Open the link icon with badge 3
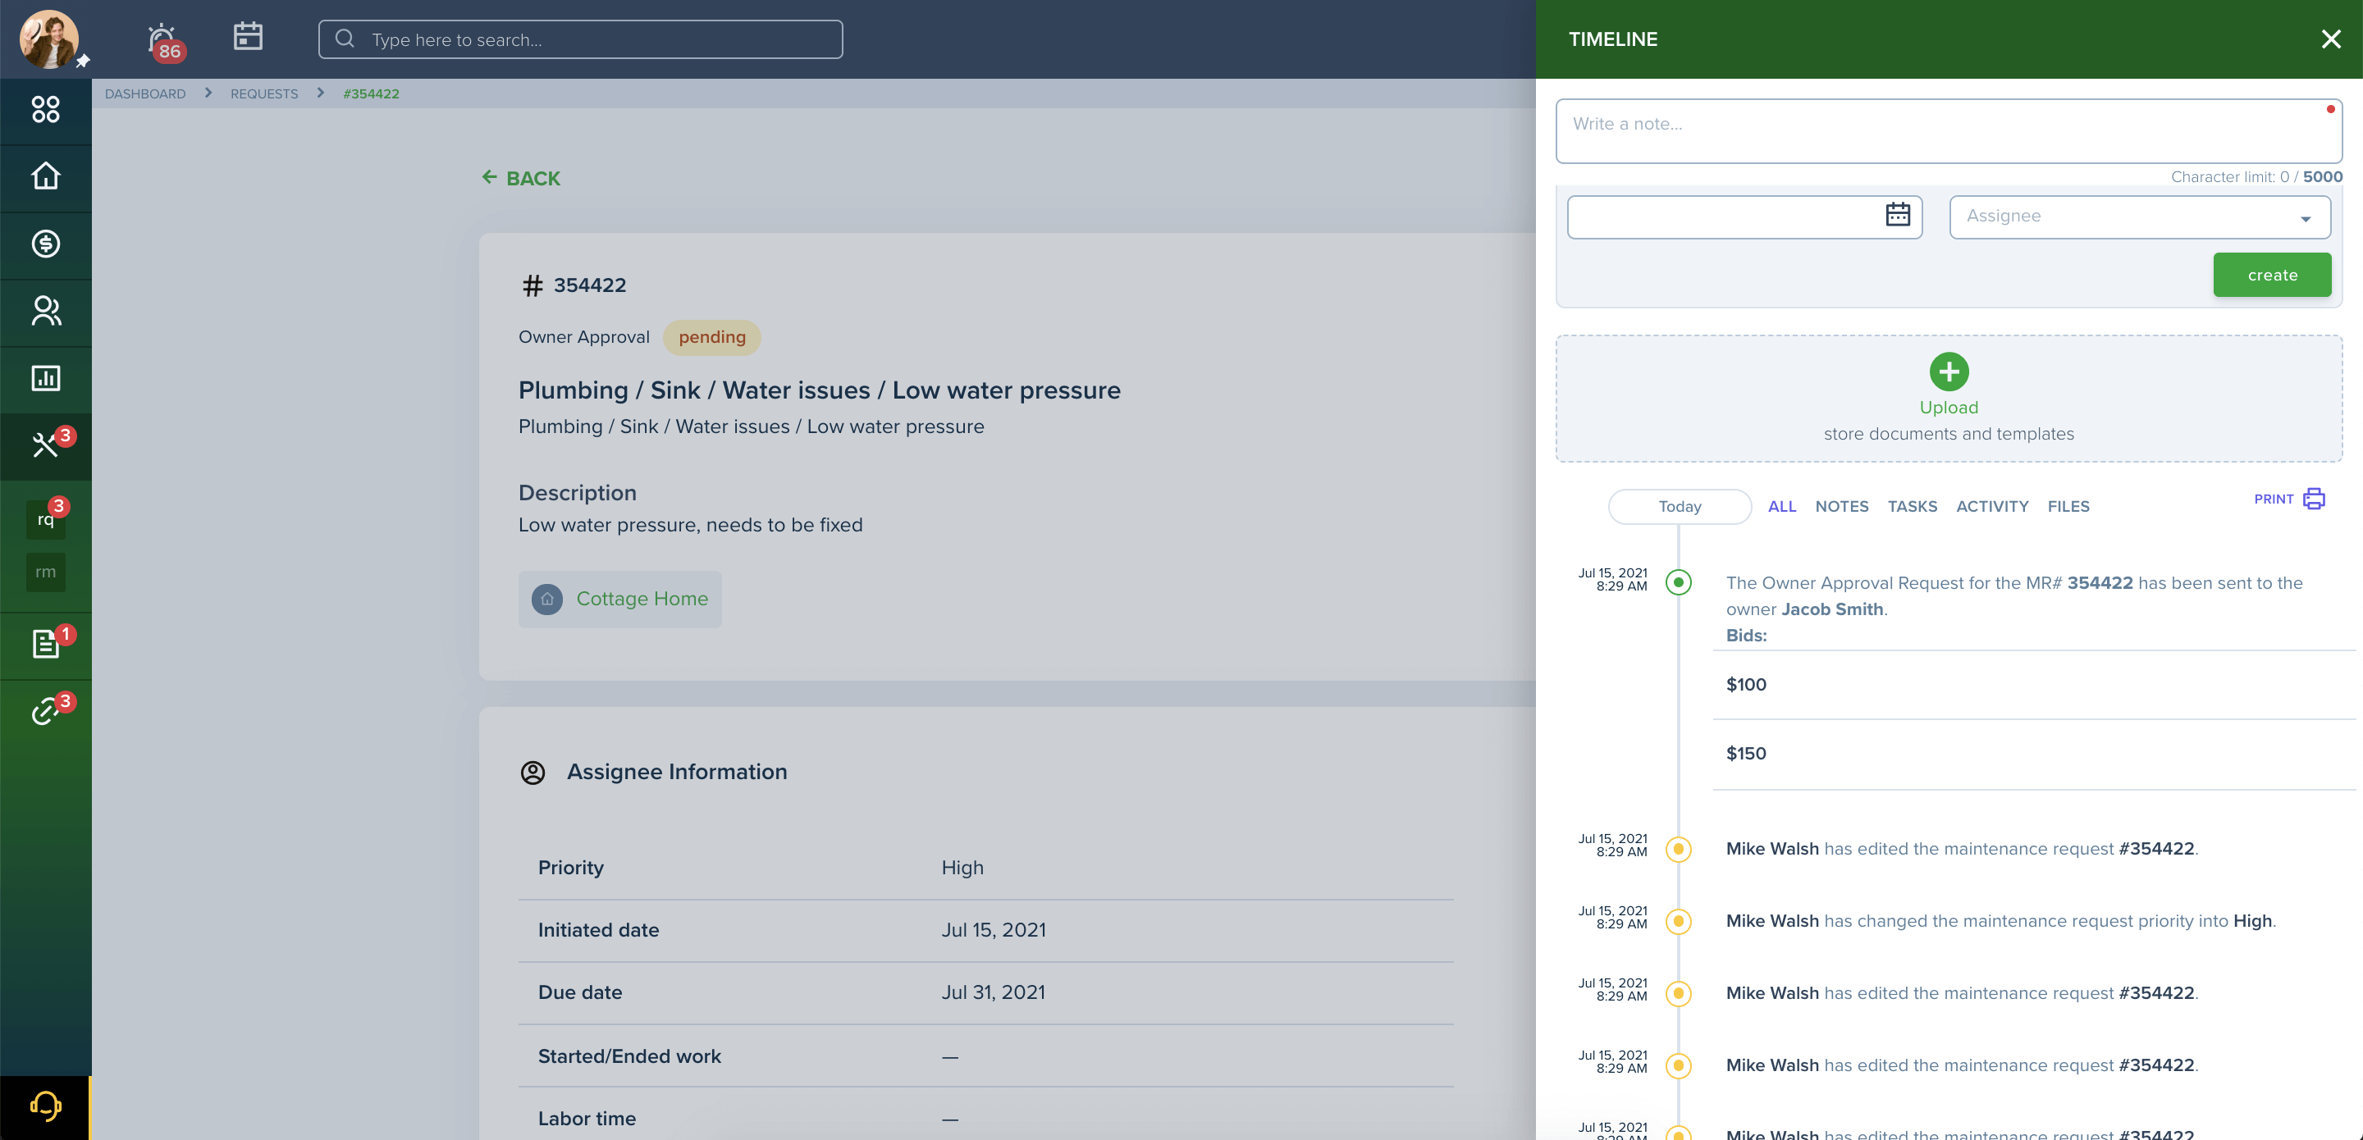 [x=46, y=711]
